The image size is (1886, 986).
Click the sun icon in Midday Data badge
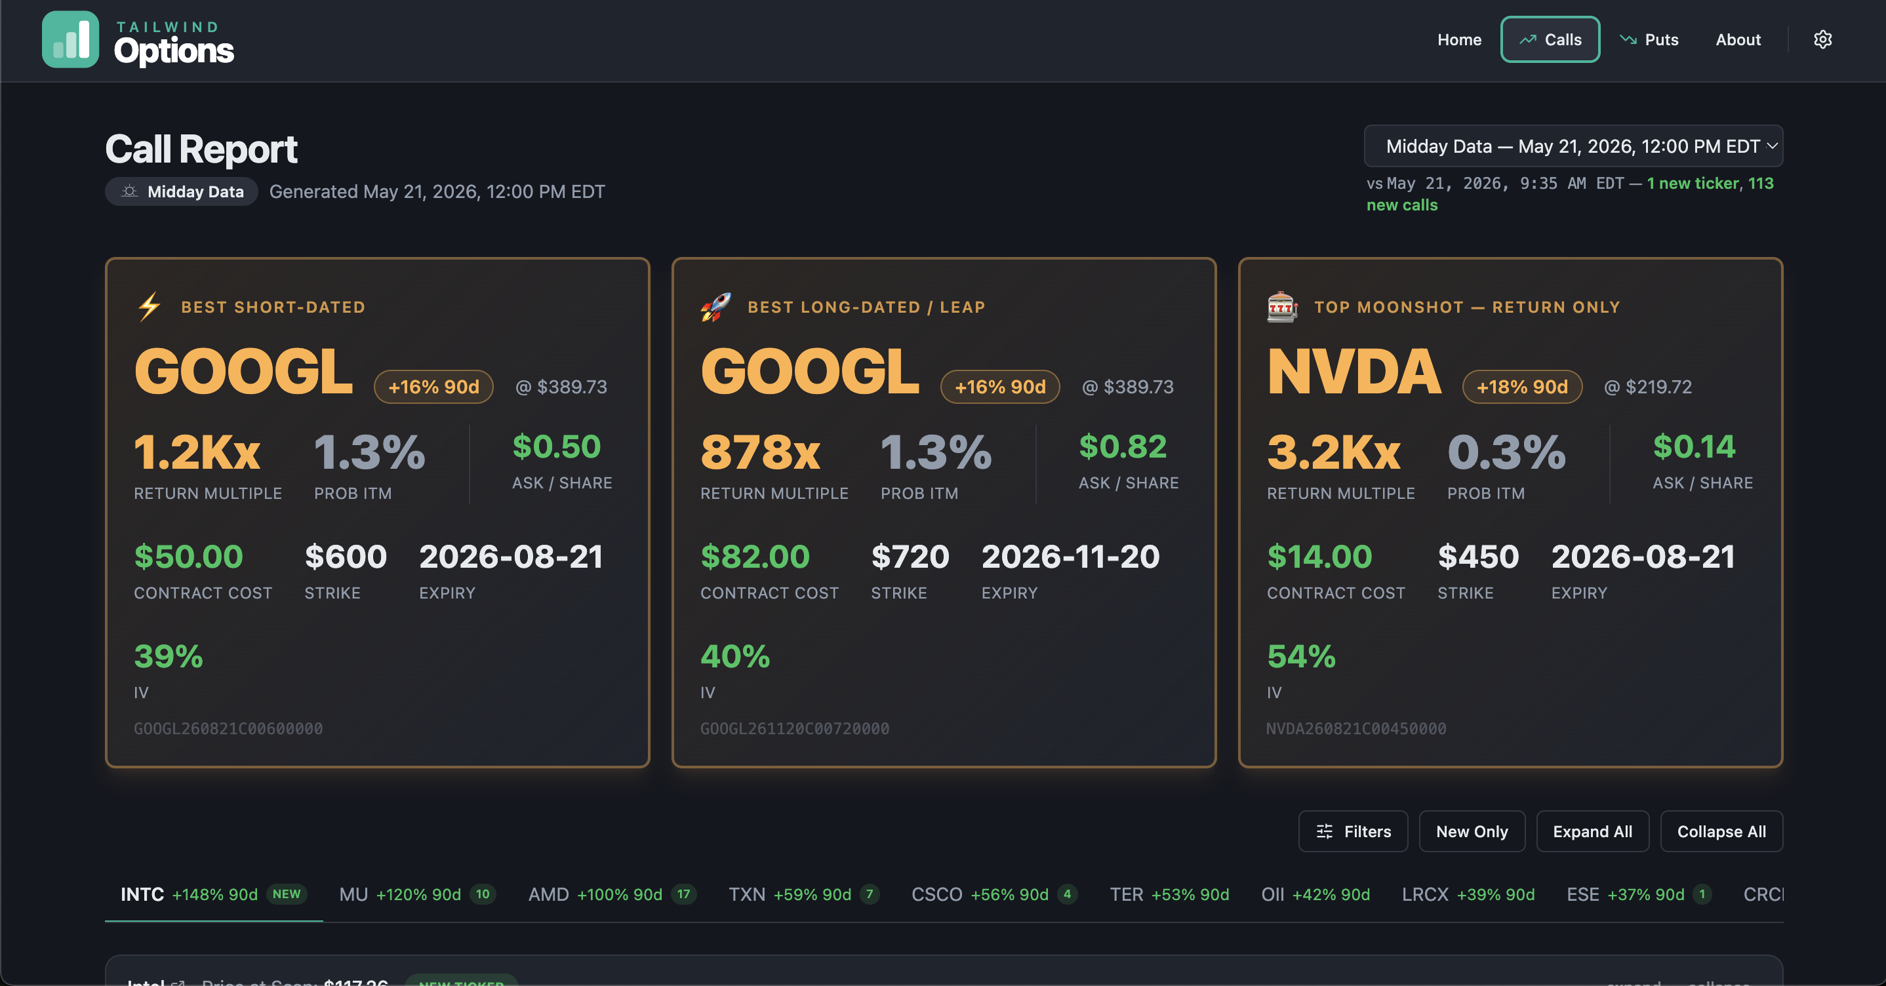click(130, 191)
